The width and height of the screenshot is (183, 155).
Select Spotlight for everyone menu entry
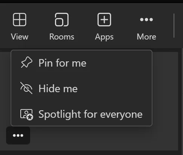[82, 114]
